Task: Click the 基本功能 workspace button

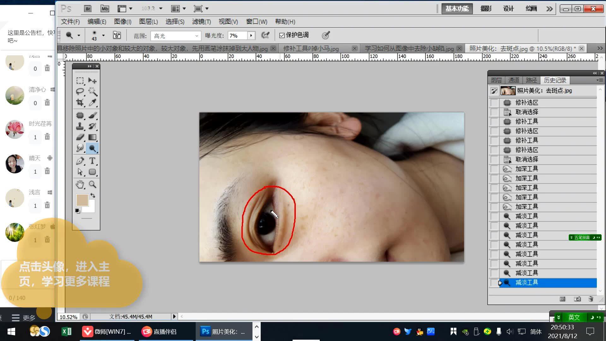Action: pyautogui.click(x=457, y=9)
